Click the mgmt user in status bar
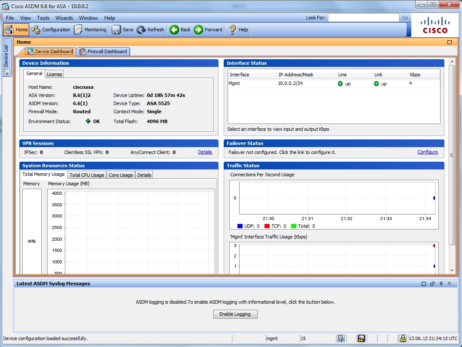 pos(272,338)
